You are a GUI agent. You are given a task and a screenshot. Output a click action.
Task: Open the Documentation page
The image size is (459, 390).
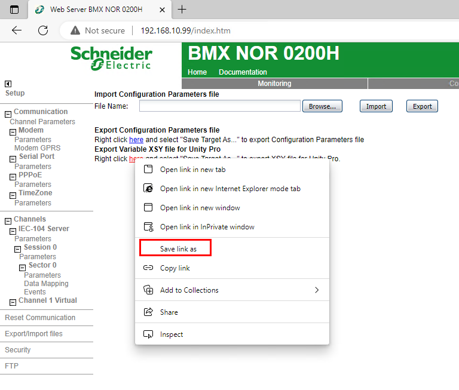click(243, 72)
